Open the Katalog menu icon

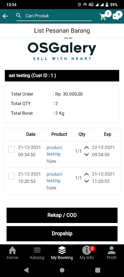[37, 250]
